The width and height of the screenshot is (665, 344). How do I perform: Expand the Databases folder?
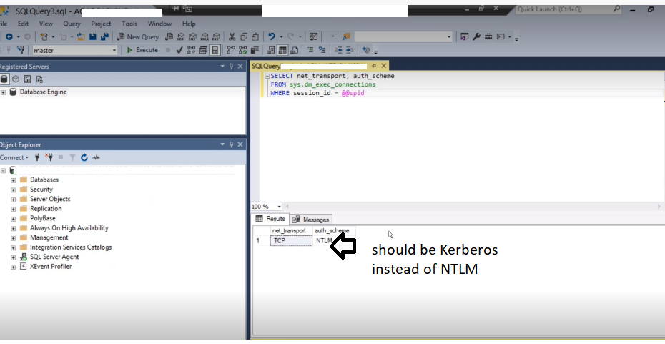[13, 180]
